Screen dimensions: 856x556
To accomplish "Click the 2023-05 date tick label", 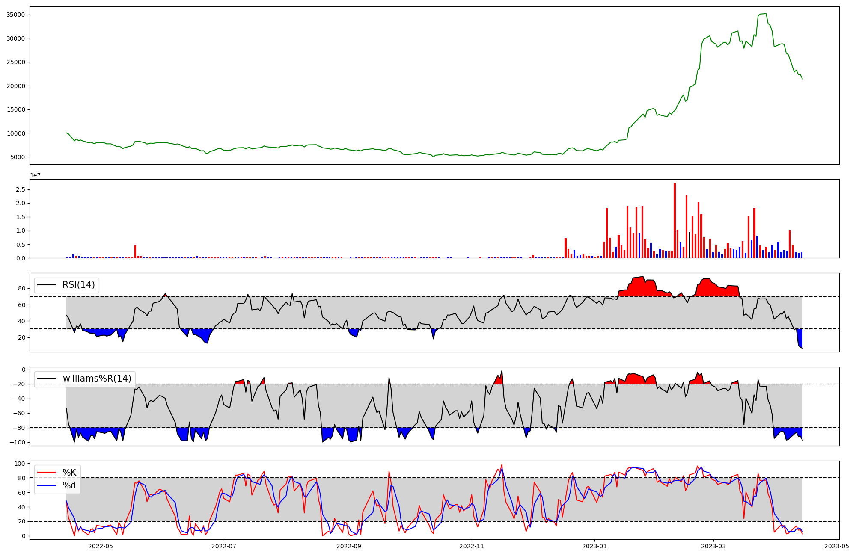I will (x=836, y=546).
